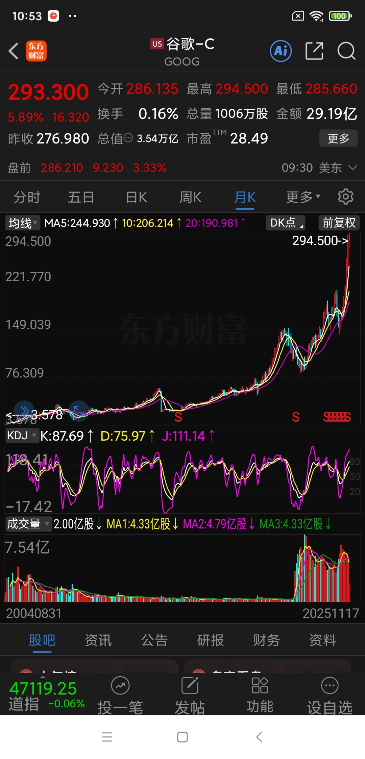This screenshot has width=365, height=759.
Task: Tap the 道指 47119.25 index value
Action: (x=43, y=688)
